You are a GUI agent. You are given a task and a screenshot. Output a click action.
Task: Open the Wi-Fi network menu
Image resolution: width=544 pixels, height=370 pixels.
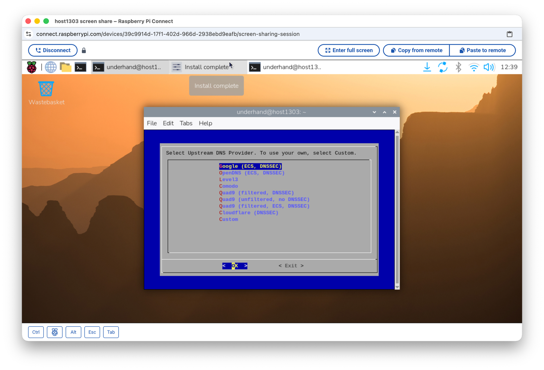tap(474, 67)
